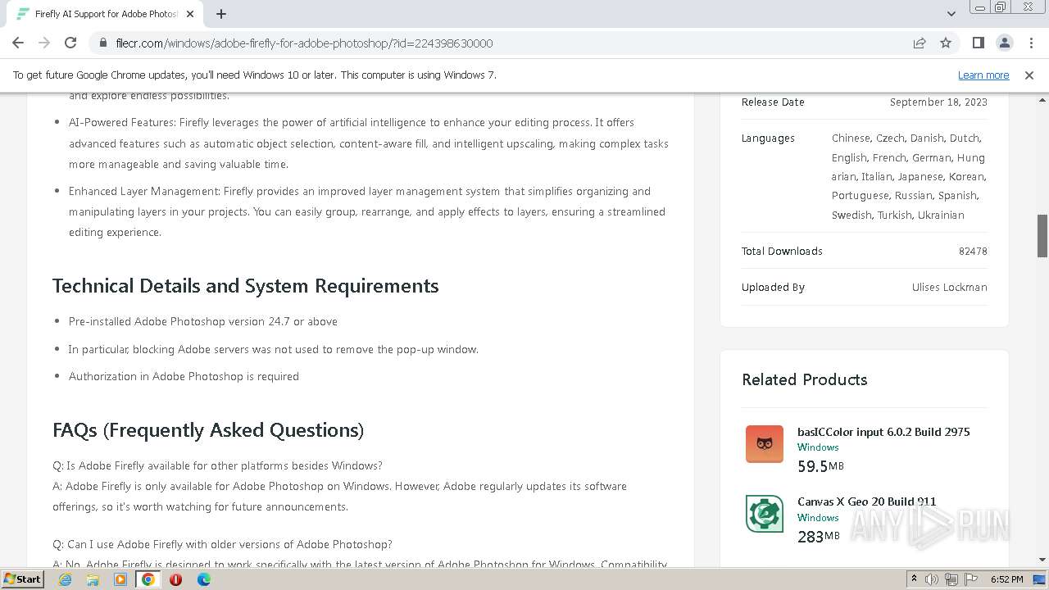Screen dimensions: 1049x590
Task: Click the basICColor input product thumbnail
Action: 765,443
